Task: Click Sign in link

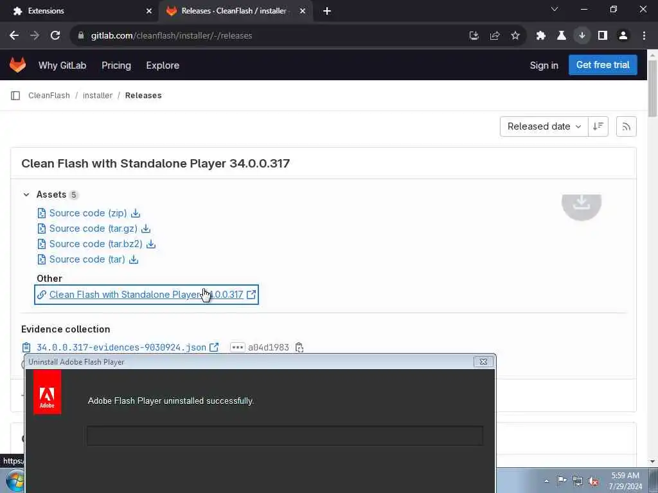Action: click(544, 65)
